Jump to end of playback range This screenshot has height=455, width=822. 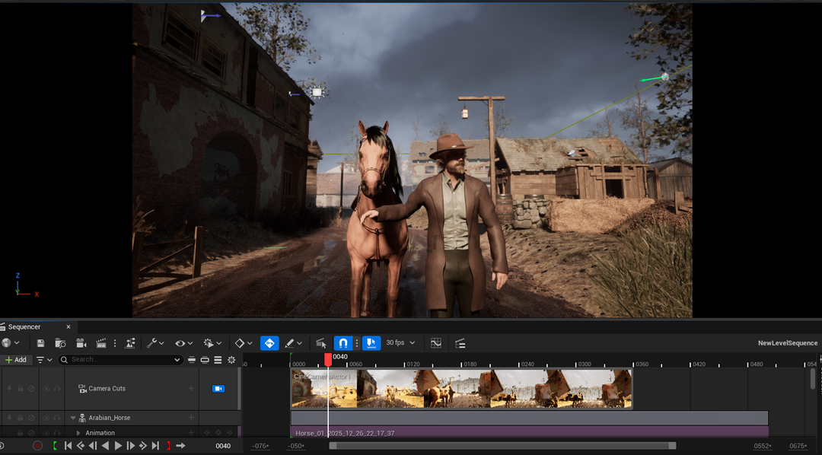click(x=155, y=446)
